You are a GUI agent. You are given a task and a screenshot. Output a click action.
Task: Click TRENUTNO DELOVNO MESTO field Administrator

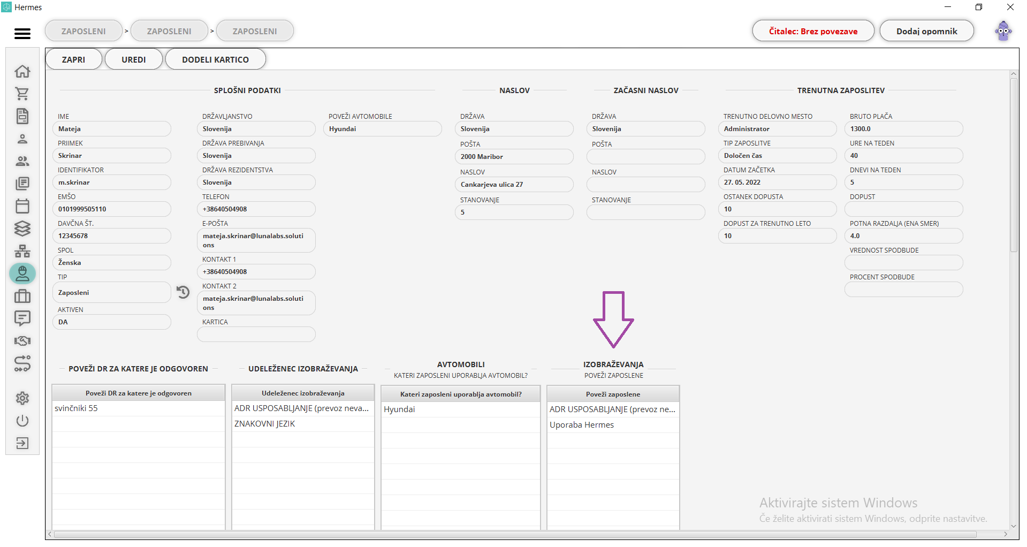(x=778, y=129)
